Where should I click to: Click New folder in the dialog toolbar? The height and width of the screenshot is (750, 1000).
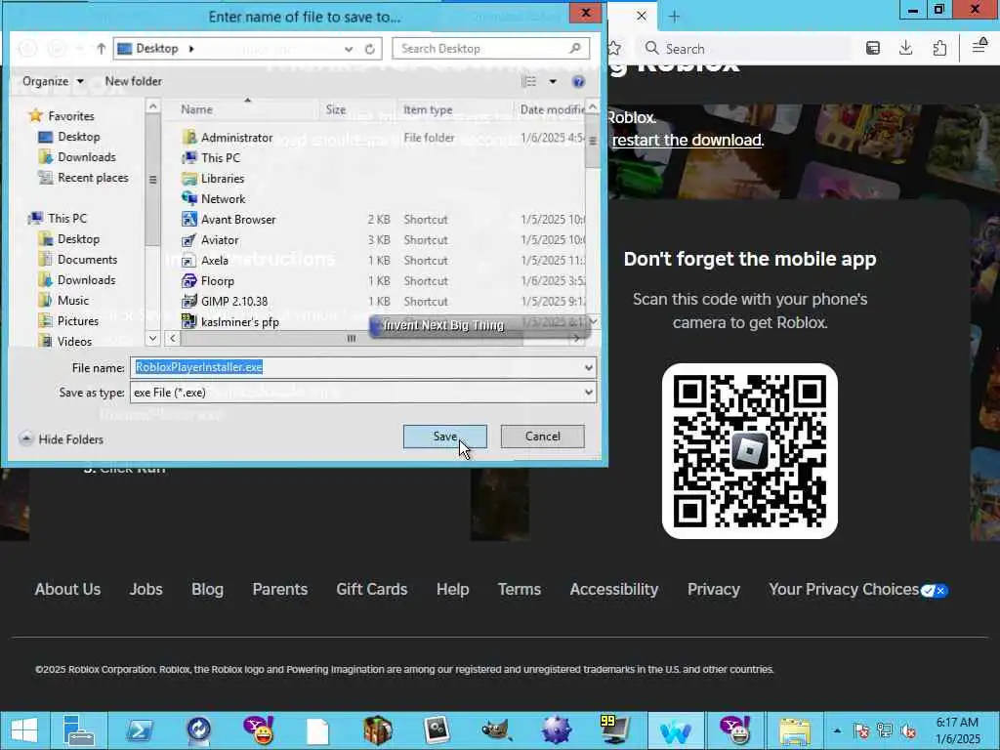[133, 82]
